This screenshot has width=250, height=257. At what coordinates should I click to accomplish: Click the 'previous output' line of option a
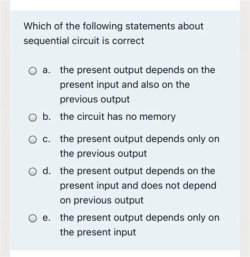coord(95,99)
